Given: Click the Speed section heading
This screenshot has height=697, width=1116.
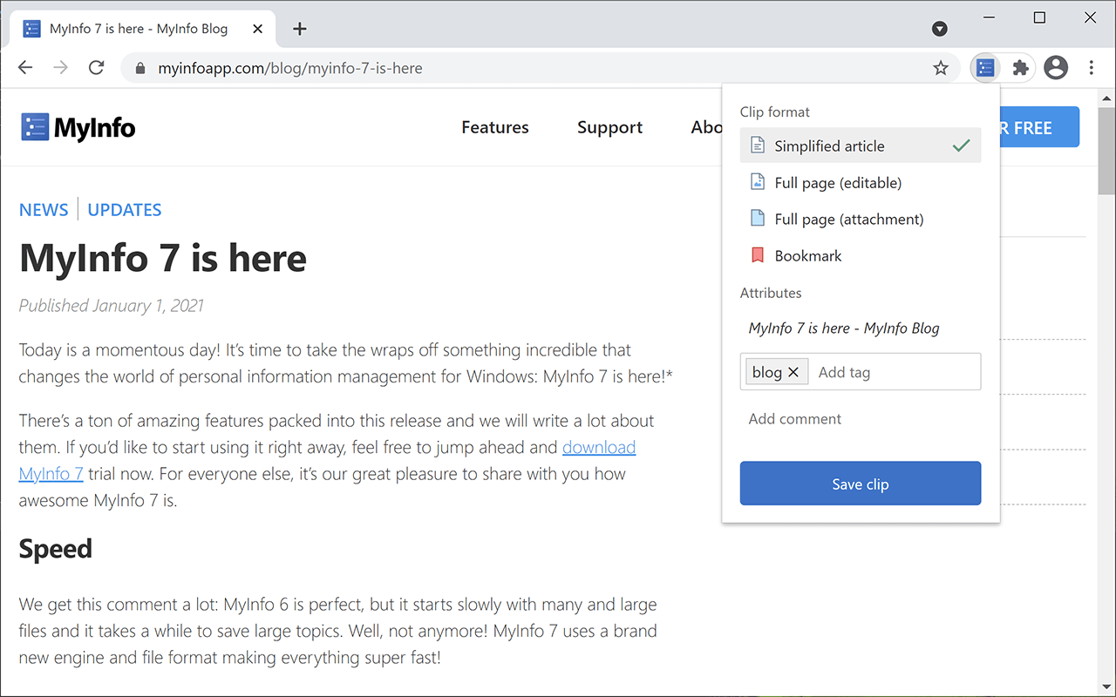Looking at the screenshot, I should [56, 549].
